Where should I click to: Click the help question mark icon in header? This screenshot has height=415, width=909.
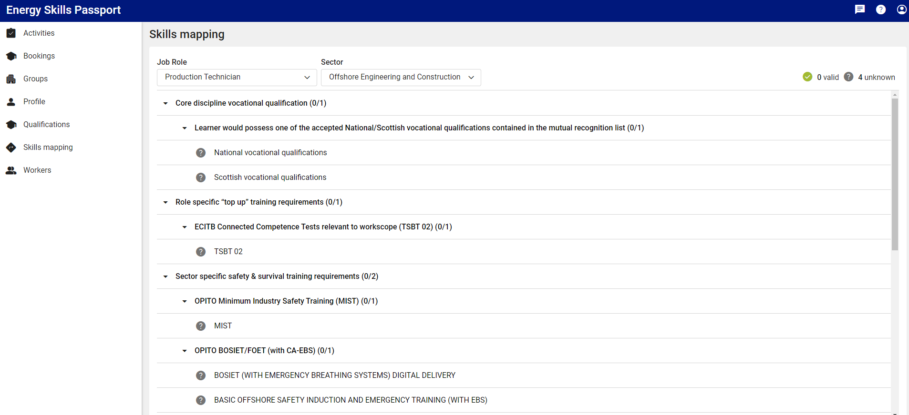[x=880, y=10]
